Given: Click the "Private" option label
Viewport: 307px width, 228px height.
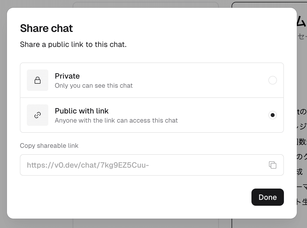Looking at the screenshot, I should tap(67, 76).
